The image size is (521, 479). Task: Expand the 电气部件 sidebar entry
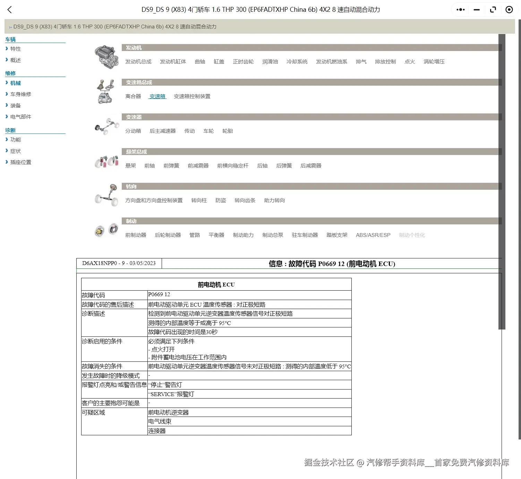click(20, 117)
